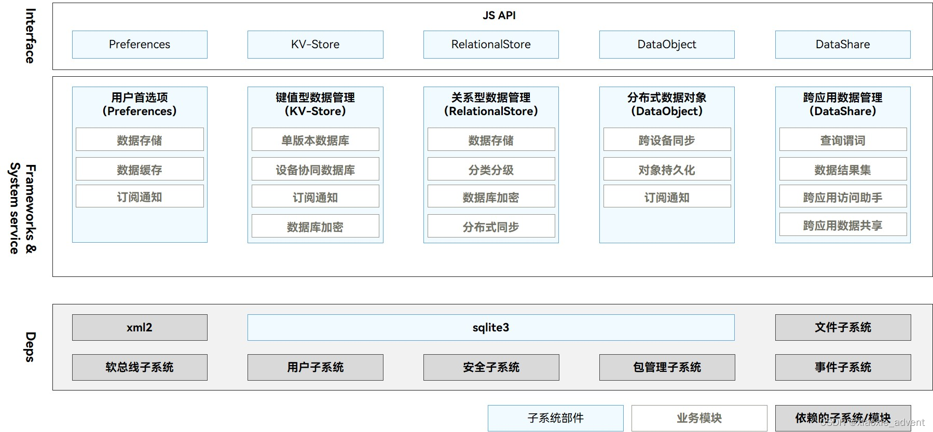Viewport: 933px width, 432px height.
Task: Click the '子系统部件' legend box
Action: [x=556, y=418]
